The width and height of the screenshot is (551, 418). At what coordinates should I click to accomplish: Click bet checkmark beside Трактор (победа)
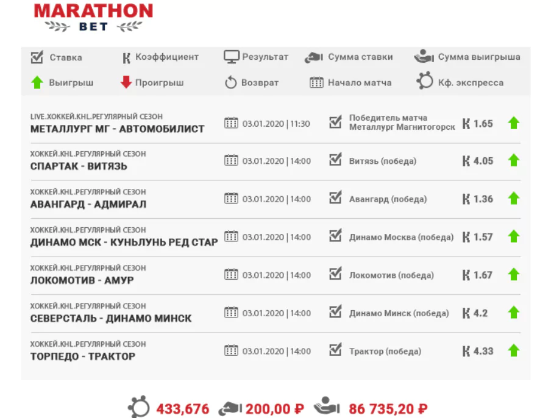tap(335, 349)
